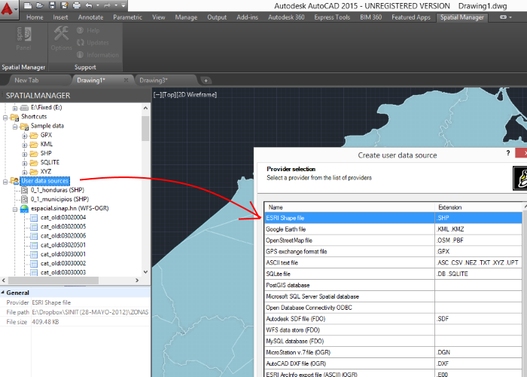The height and width of the screenshot is (377, 527).
Task: Open the Featured Apps ribbon tab
Action: [x=411, y=17]
